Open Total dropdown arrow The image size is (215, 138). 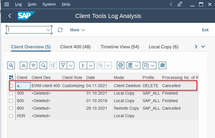(x=91, y=65)
